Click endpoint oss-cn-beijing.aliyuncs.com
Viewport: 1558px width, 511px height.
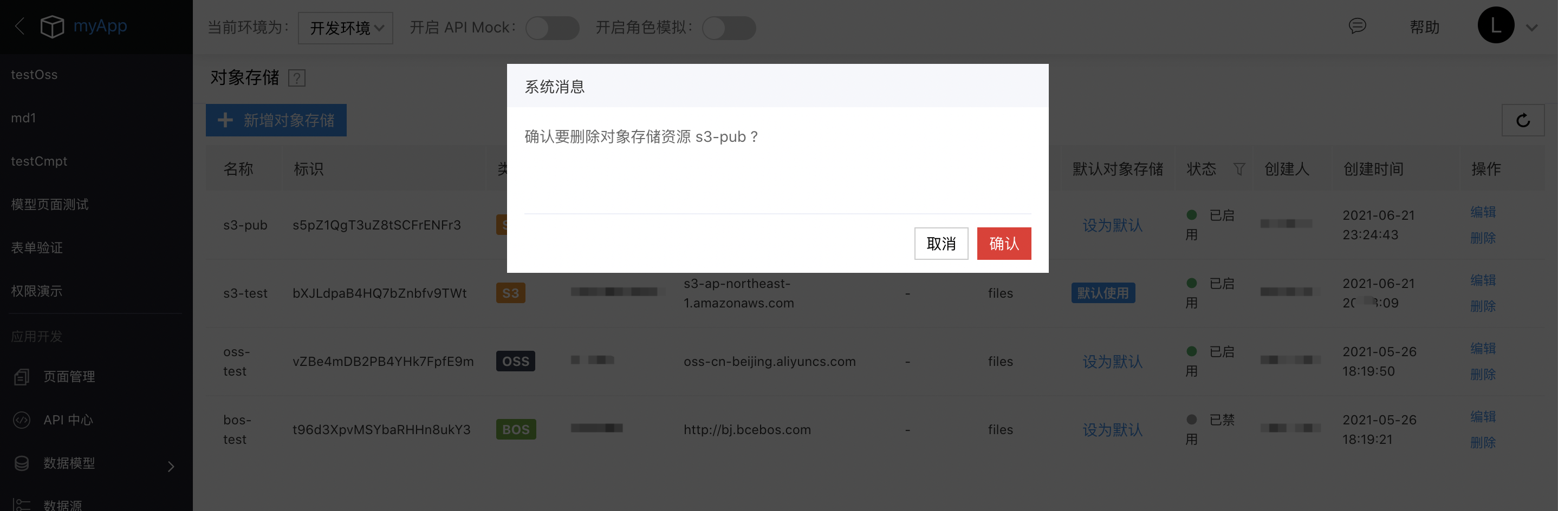click(770, 362)
